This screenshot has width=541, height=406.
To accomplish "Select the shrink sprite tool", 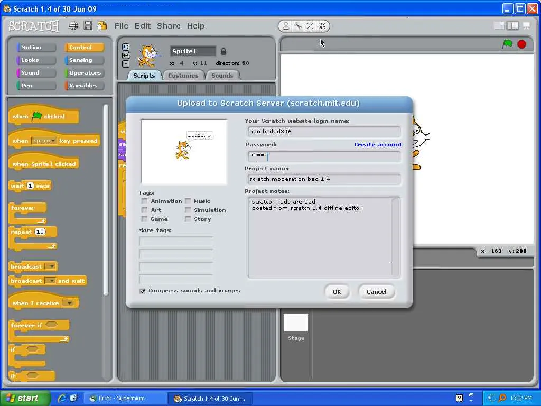I will pyautogui.click(x=322, y=26).
